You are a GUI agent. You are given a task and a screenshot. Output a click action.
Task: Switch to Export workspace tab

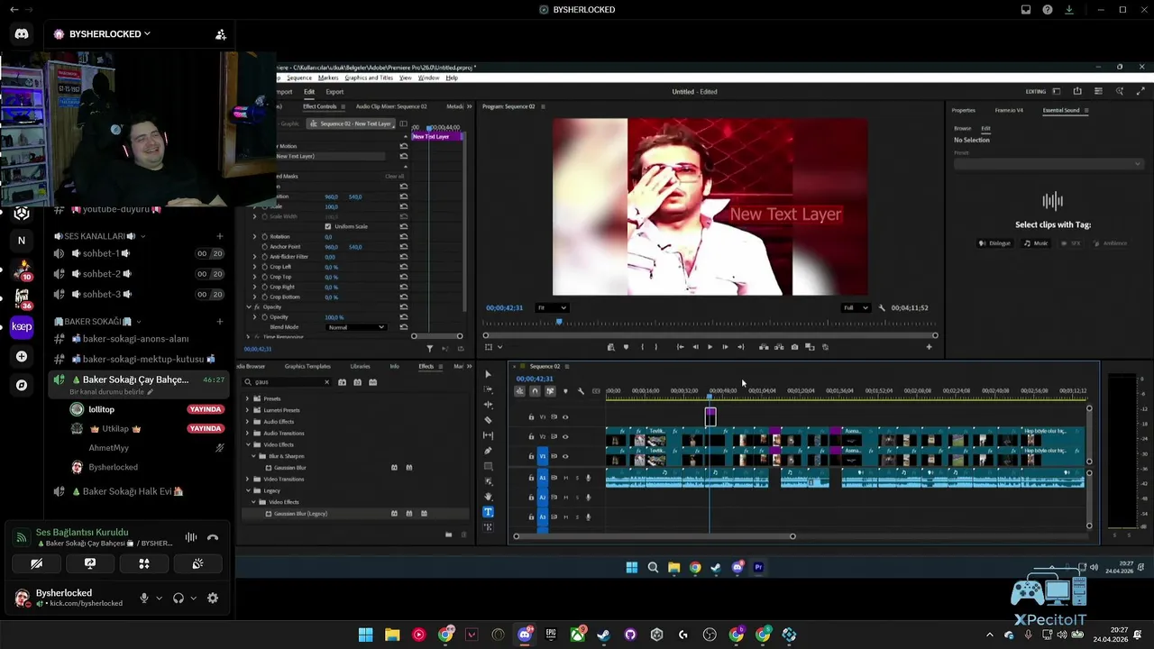click(x=334, y=92)
